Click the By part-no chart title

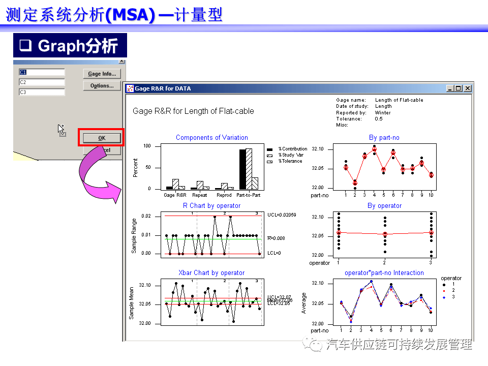click(x=384, y=138)
